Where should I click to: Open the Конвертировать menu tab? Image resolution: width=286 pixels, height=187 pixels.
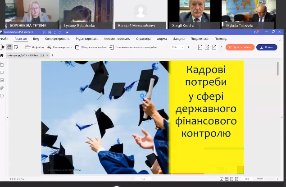coord(57,39)
